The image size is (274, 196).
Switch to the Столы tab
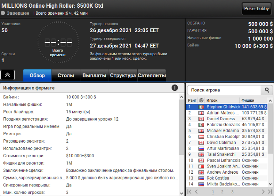(x=66, y=76)
